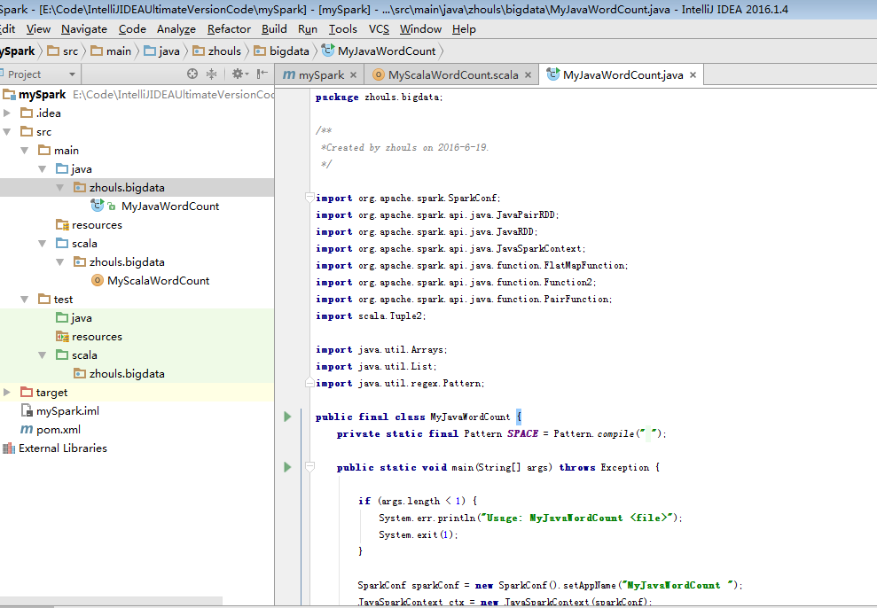Click the src folder icon in breadcrumb
The image size is (877, 608).
tap(53, 51)
